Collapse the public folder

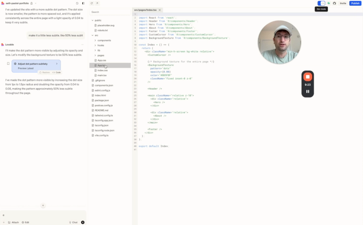tap(92, 21)
